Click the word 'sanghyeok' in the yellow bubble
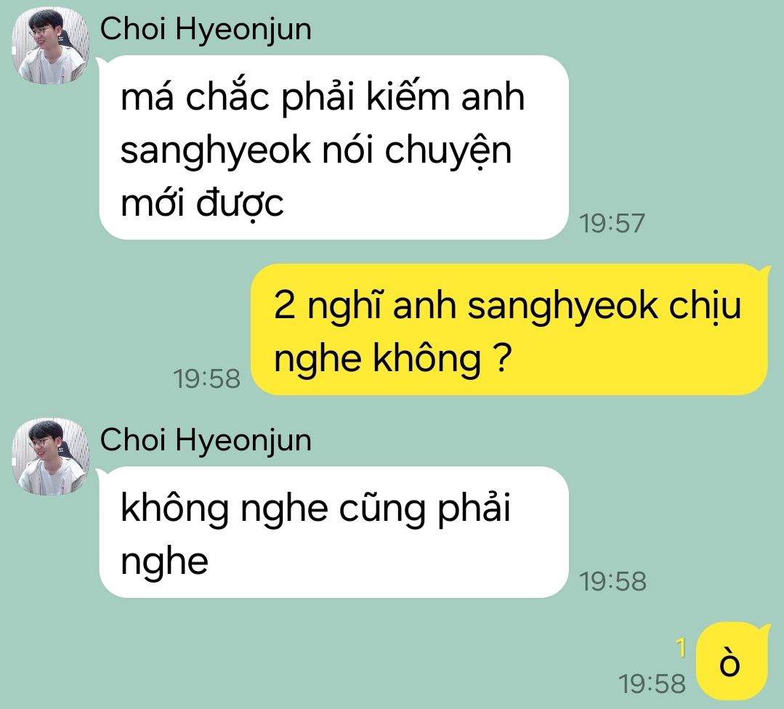The height and width of the screenshot is (709, 784). tap(562, 306)
